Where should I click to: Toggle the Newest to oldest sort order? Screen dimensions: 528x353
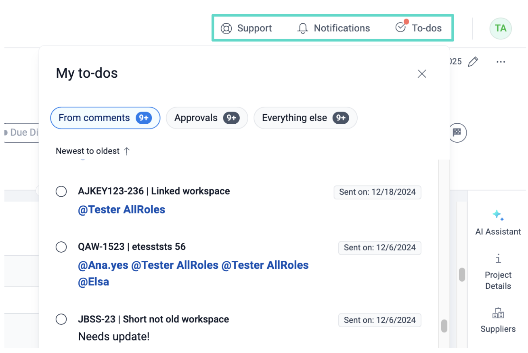93,151
